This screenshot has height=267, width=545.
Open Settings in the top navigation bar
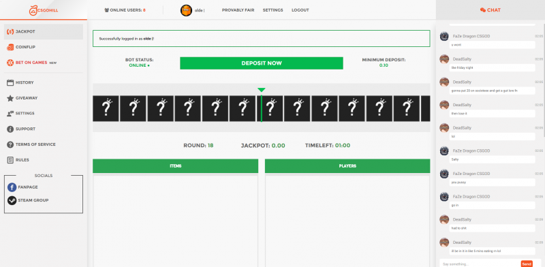(273, 10)
